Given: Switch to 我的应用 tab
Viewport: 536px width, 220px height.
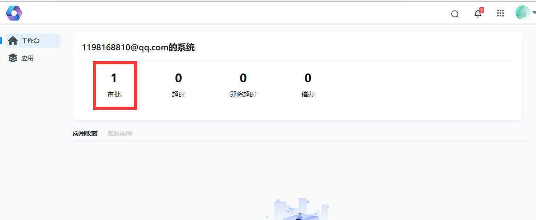Looking at the screenshot, I should tap(120, 133).
